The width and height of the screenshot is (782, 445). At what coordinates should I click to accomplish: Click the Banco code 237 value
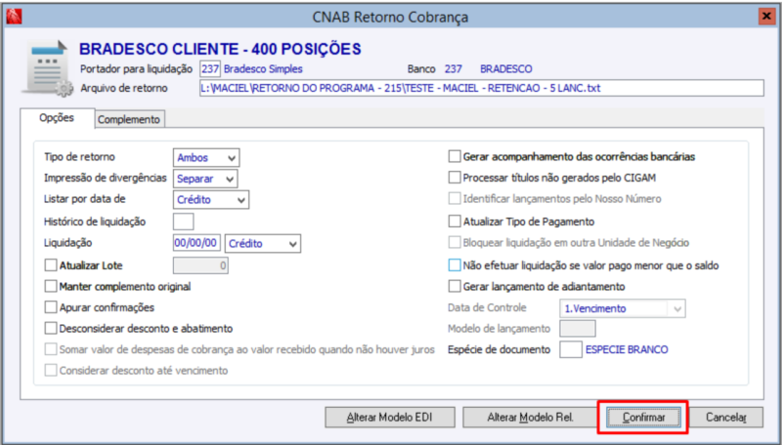point(454,68)
